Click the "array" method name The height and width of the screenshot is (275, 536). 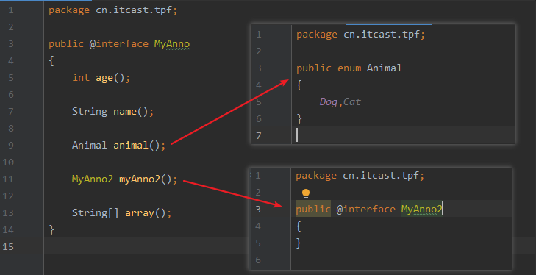pyautogui.click(x=140, y=213)
